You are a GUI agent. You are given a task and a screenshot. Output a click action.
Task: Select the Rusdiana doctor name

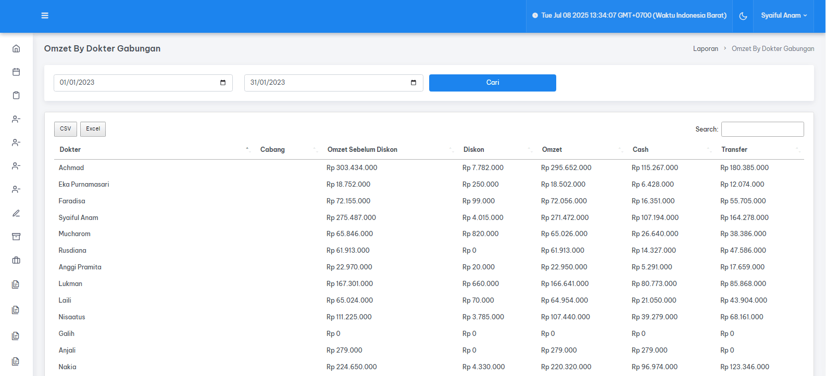[x=72, y=251]
